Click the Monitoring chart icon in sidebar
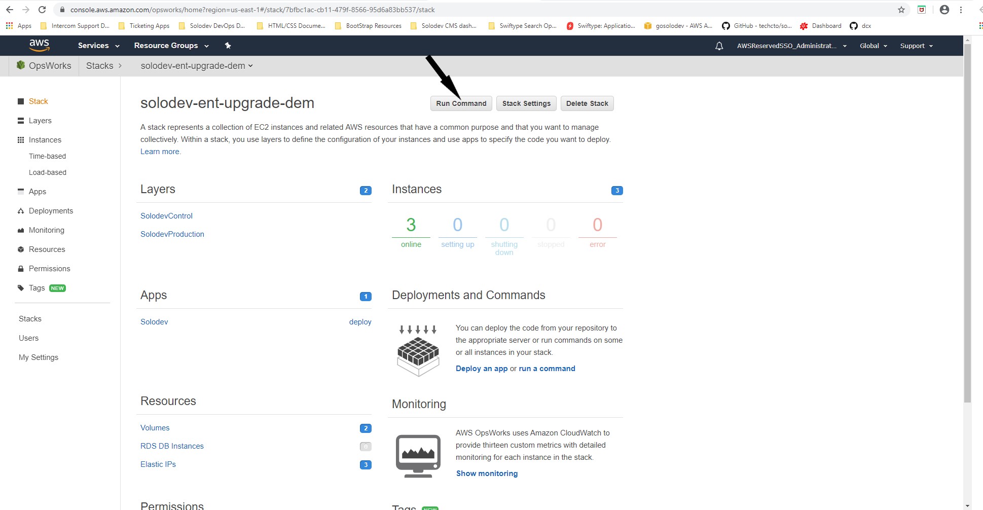The width and height of the screenshot is (983, 510). [21, 230]
